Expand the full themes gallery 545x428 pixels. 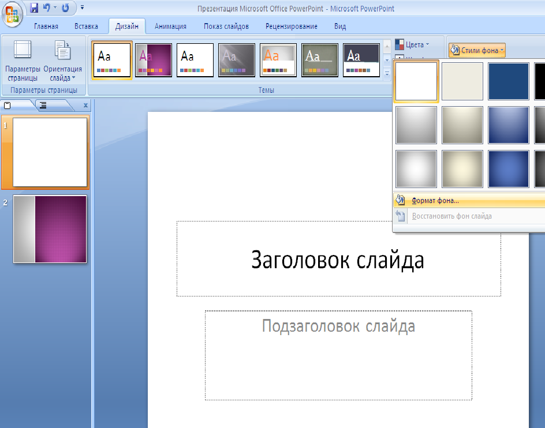click(387, 74)
